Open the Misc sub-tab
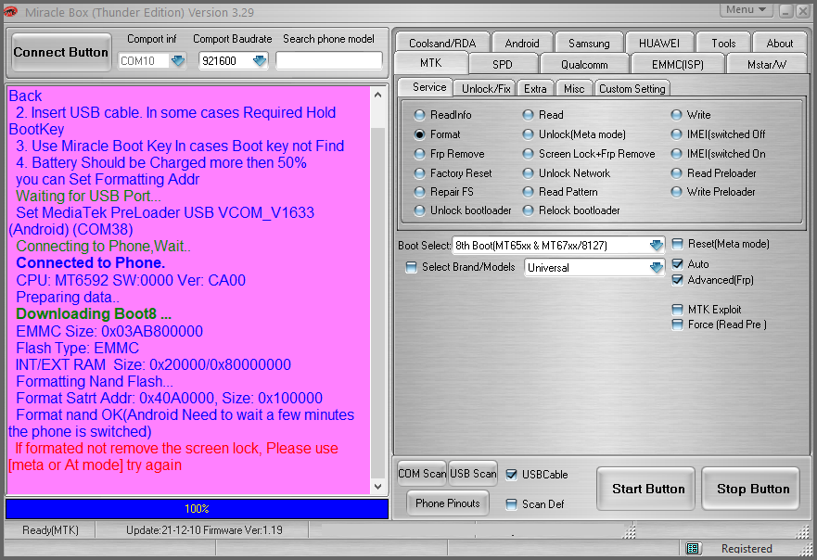This screenshot has width=817, height=560. (x=574, y=89)
